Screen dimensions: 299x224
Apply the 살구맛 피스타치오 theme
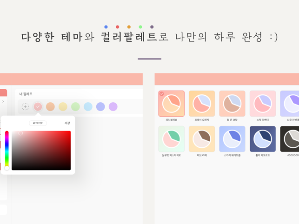coord(172,139)
